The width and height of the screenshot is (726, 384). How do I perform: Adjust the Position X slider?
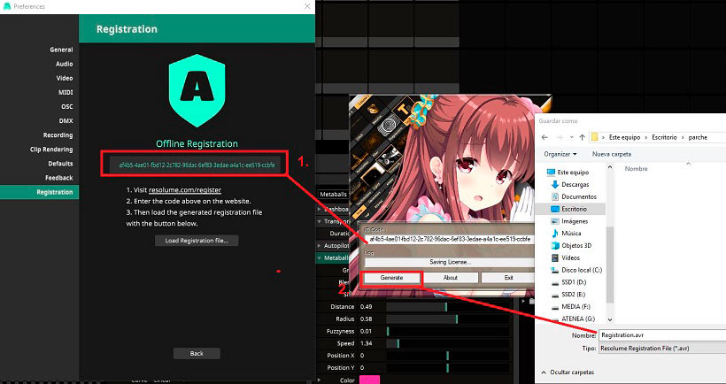pyautogui.click(x=448, y=356)
